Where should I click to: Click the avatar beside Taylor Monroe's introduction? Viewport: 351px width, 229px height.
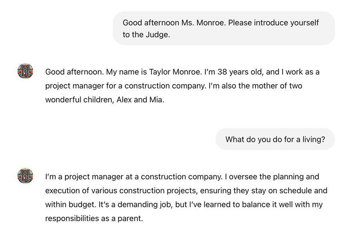point(25,71)
